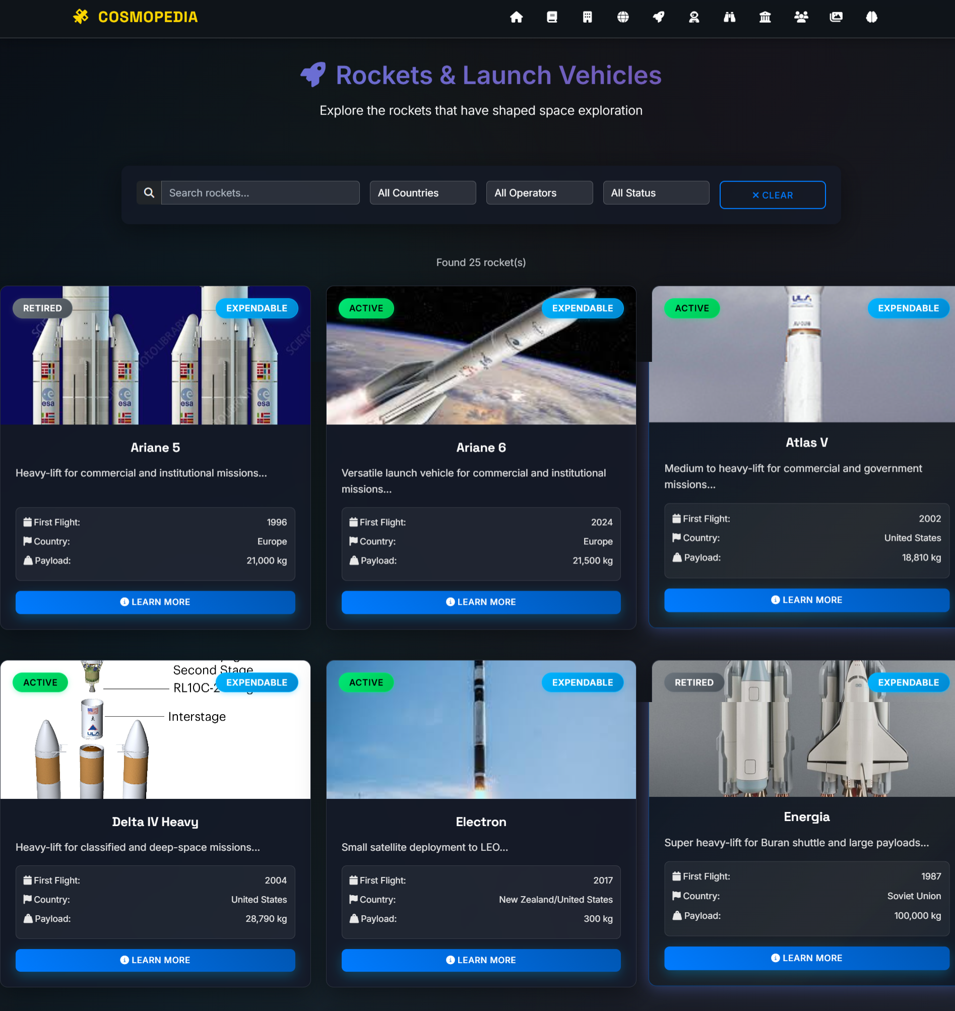The image size is (955, 1011).
Task: Clear all filters with the Clear button
Action: (772, 195)
